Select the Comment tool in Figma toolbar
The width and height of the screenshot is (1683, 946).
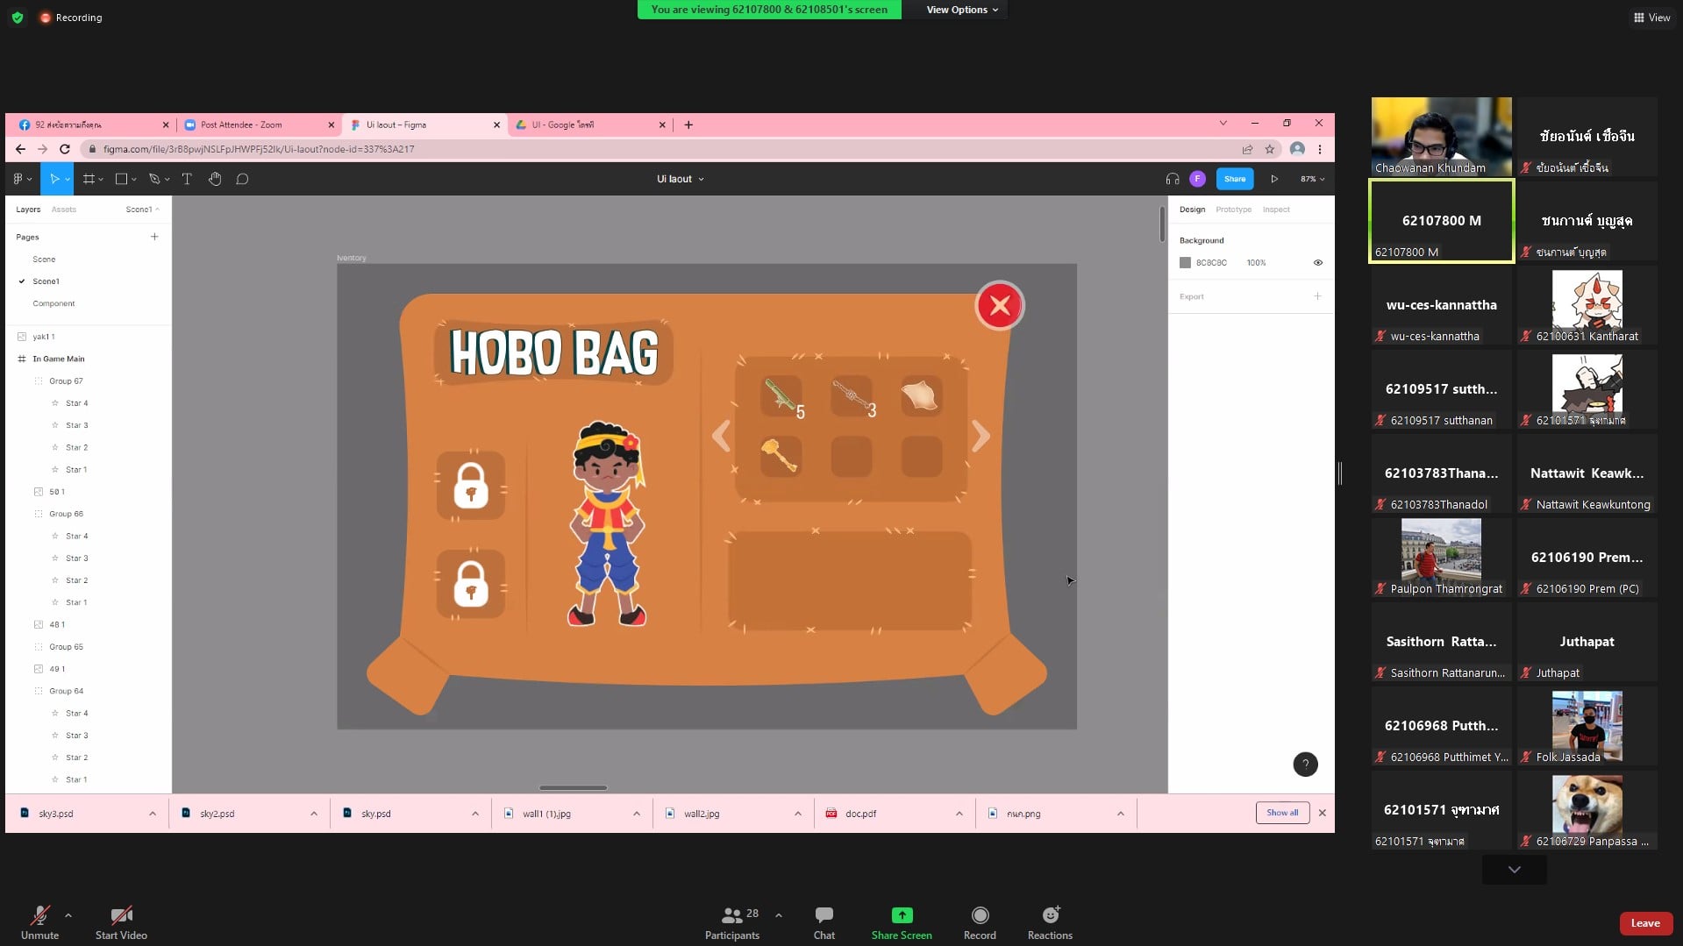tap(243, 179)
